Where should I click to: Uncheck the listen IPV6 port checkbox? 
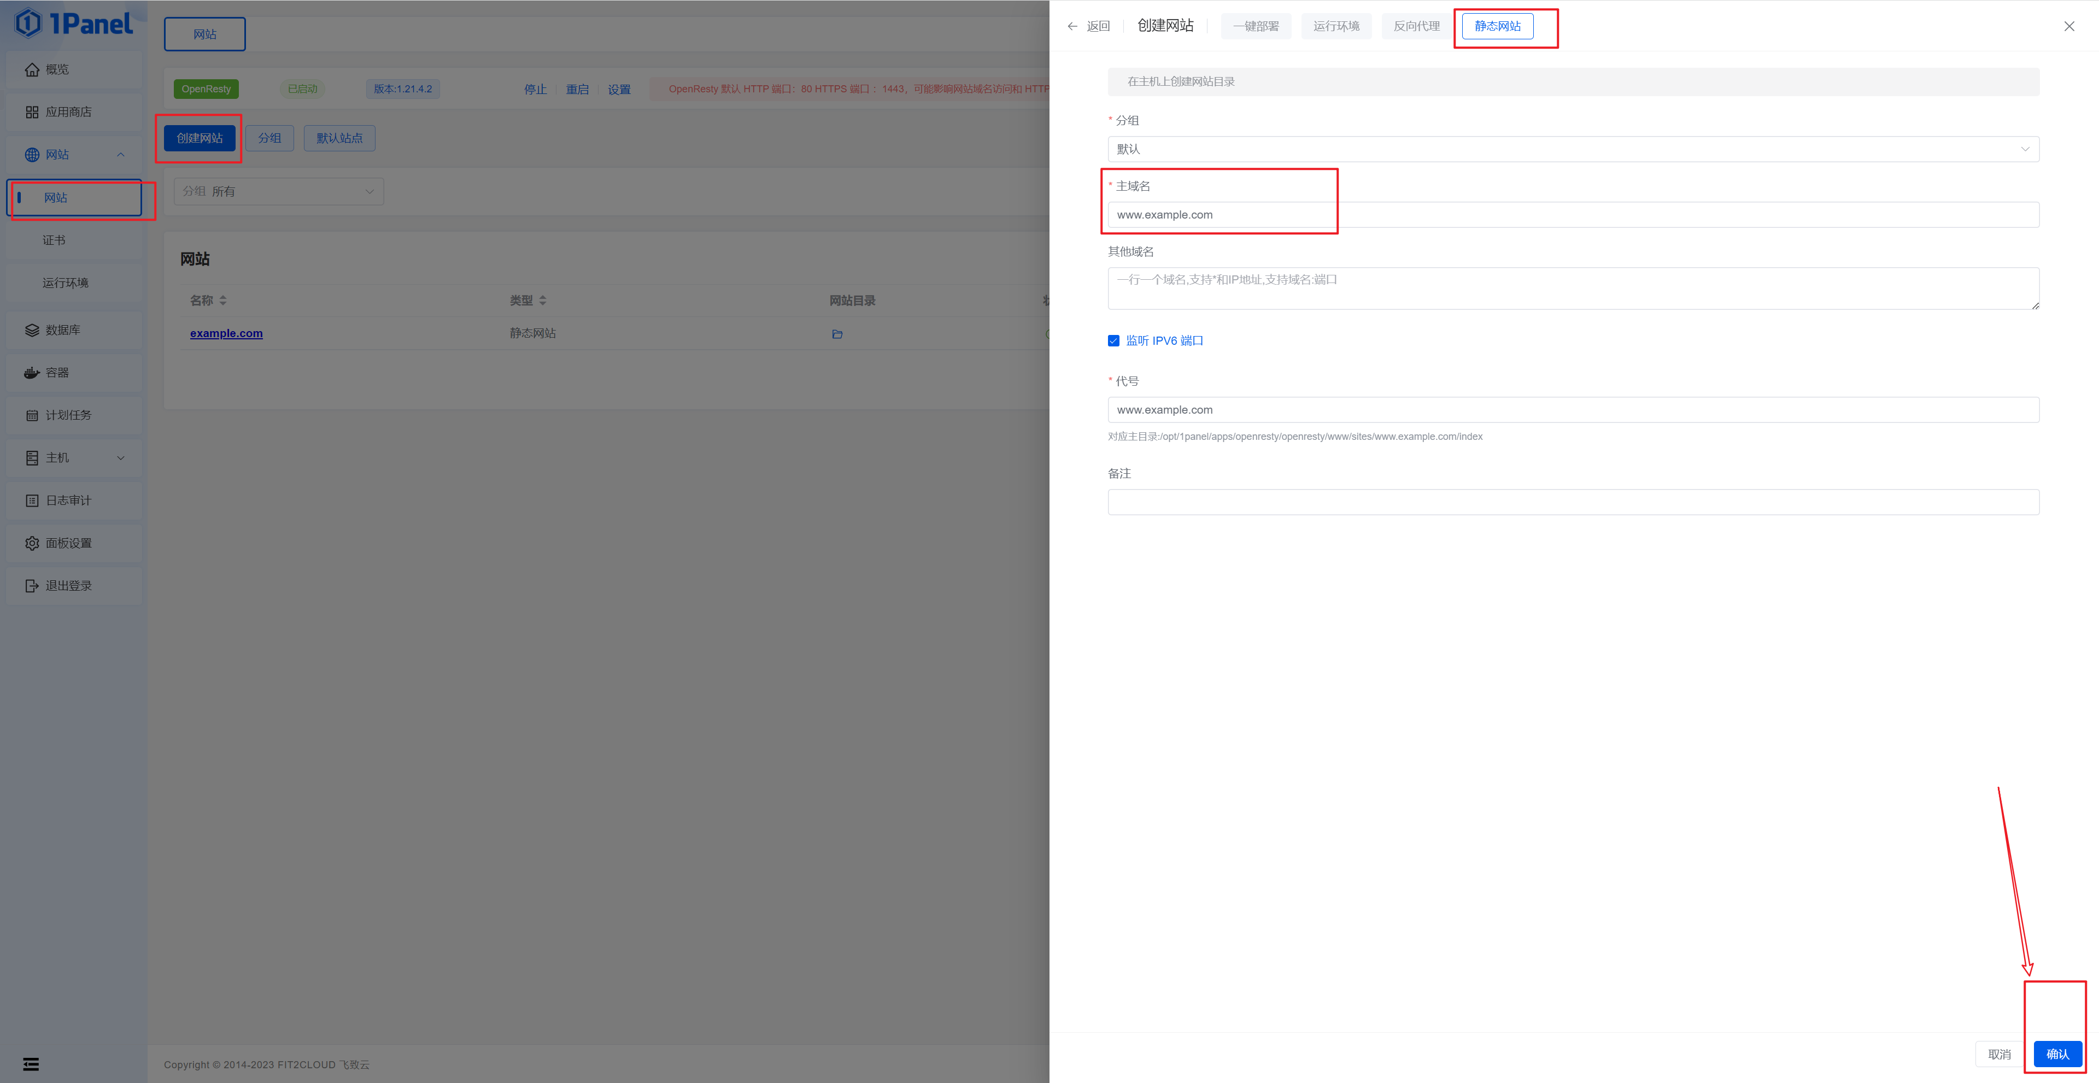(x=1113, y=341)
